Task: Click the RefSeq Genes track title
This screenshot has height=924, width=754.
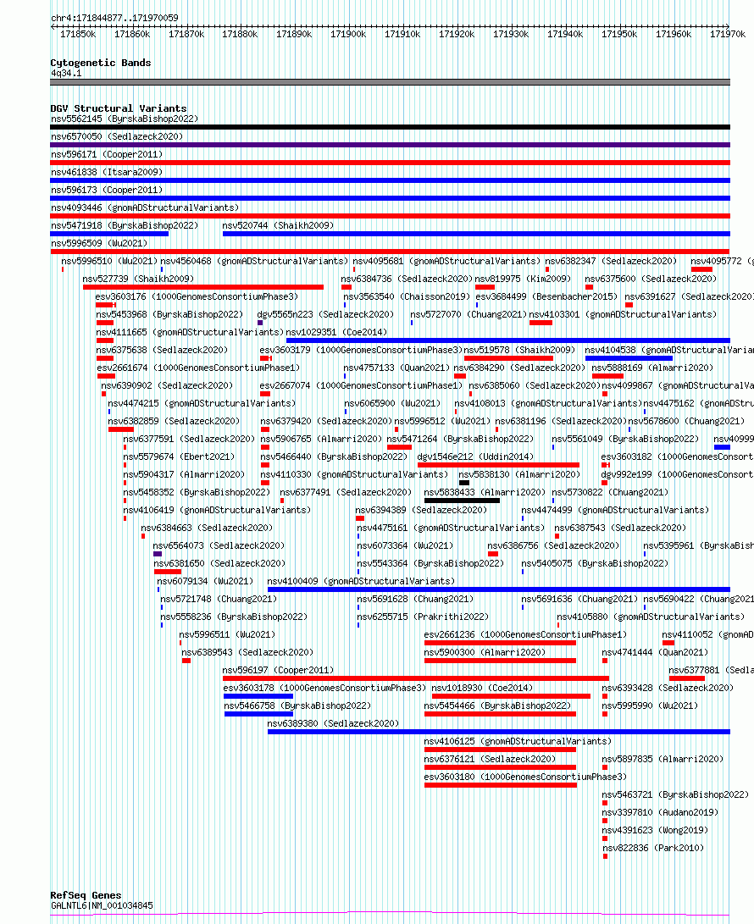Action: coord(86,895)
